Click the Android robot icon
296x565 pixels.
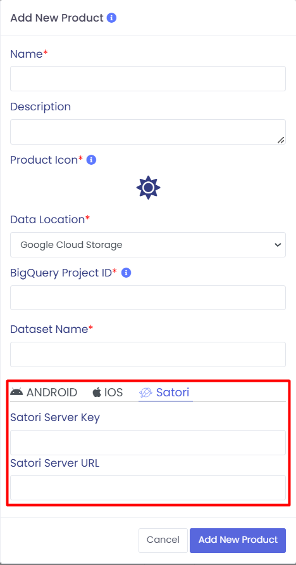click(x=16, y=392)
